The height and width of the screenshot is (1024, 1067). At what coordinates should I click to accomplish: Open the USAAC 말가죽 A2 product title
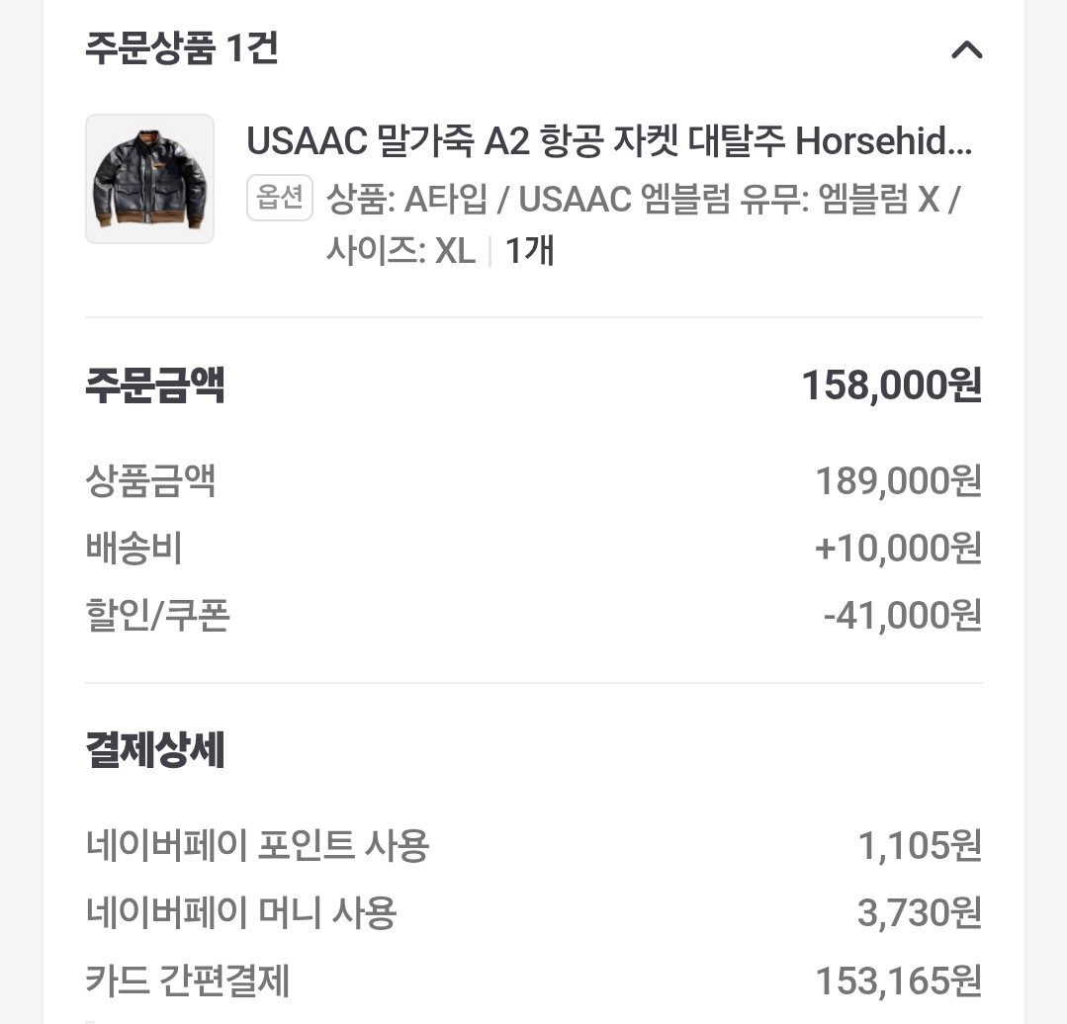pos(608,143)
